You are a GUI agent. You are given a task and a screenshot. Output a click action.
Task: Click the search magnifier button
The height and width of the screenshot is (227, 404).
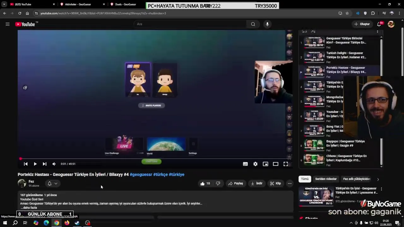(x=253, y=24)
